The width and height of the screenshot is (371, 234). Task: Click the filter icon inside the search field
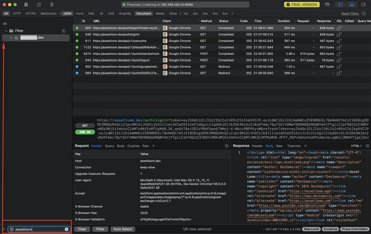pos(12,229)
